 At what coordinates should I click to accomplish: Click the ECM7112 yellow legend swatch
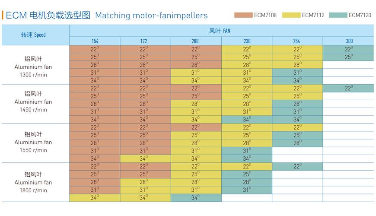[x=291, y=16]
